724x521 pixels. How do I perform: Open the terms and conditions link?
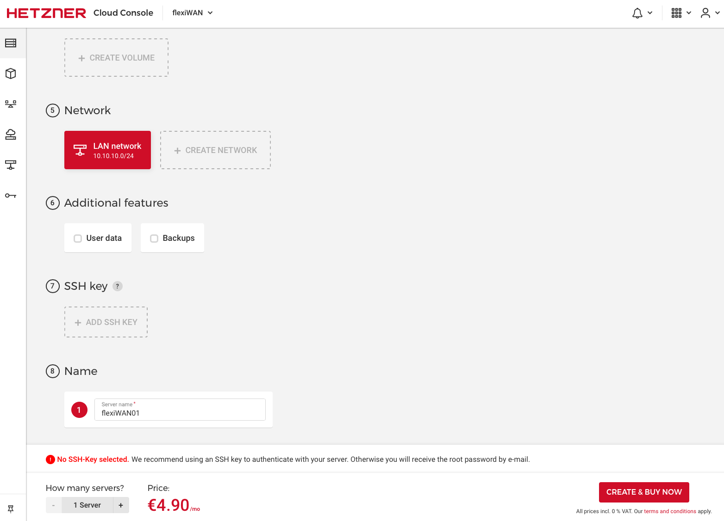click(669, 511)
